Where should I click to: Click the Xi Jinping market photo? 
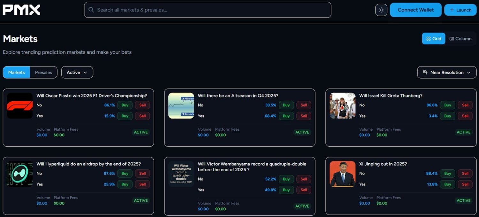tap(342, 174)
